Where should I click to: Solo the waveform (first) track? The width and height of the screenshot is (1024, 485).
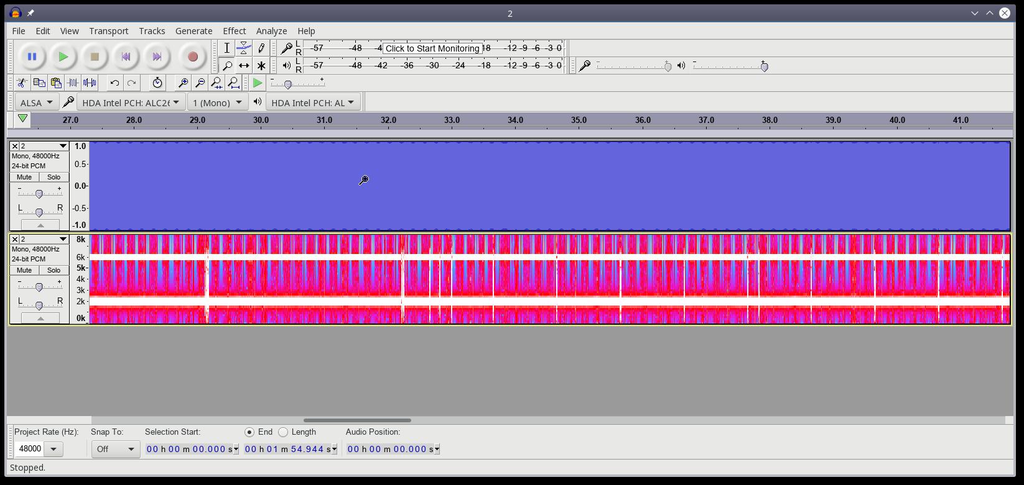[x=54, y=177]
